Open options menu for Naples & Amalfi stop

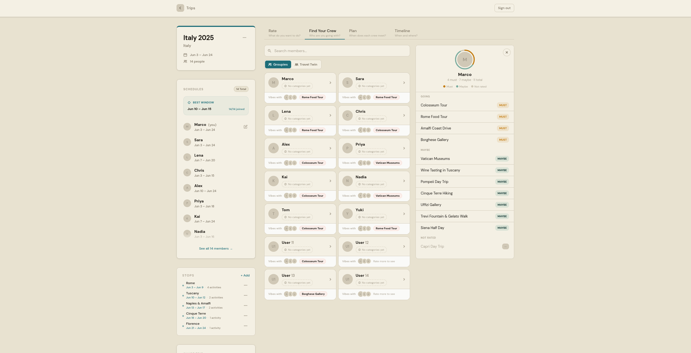(245, 306)
